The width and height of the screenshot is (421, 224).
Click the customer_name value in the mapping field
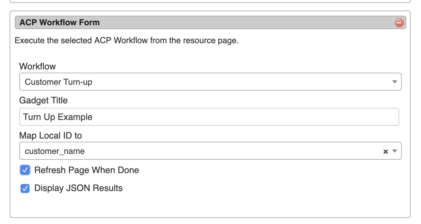pos(55,151)
